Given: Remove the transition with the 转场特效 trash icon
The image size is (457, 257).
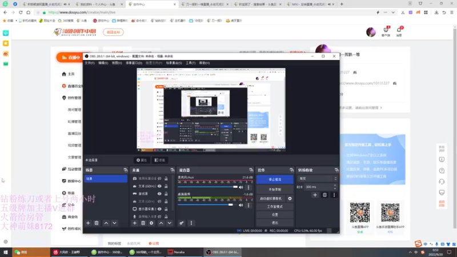Looking at the screenshot, I should pyautogui.click(x=324, y=195).
